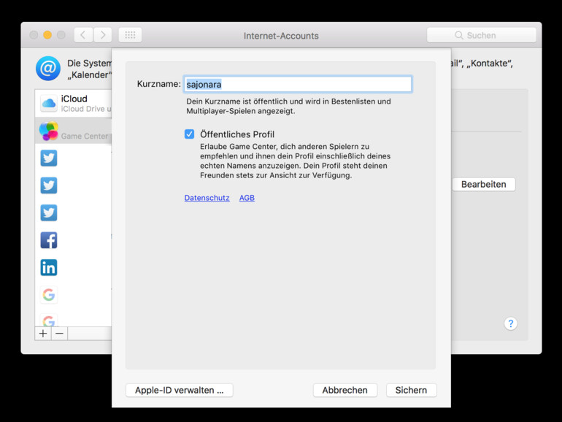
Task: Select the iCloud account in the sidebar
Action: pyautogui.click(x=74, y=103)
